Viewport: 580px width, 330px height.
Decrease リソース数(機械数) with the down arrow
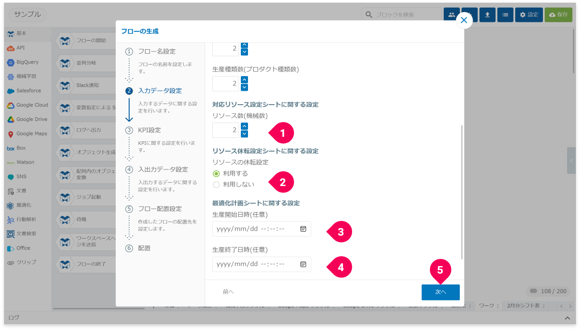[x=244, y=134]
